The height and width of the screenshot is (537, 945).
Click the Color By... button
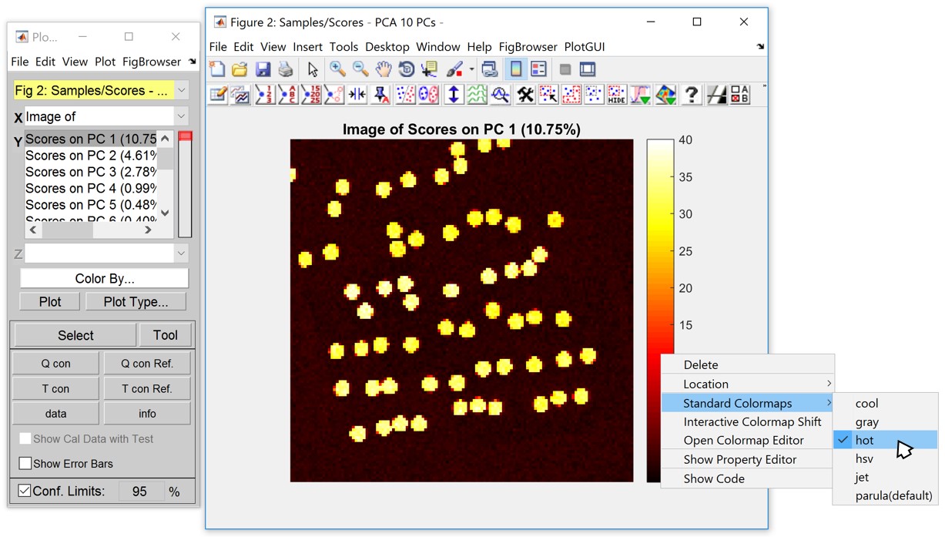click(x=104, y=278)
